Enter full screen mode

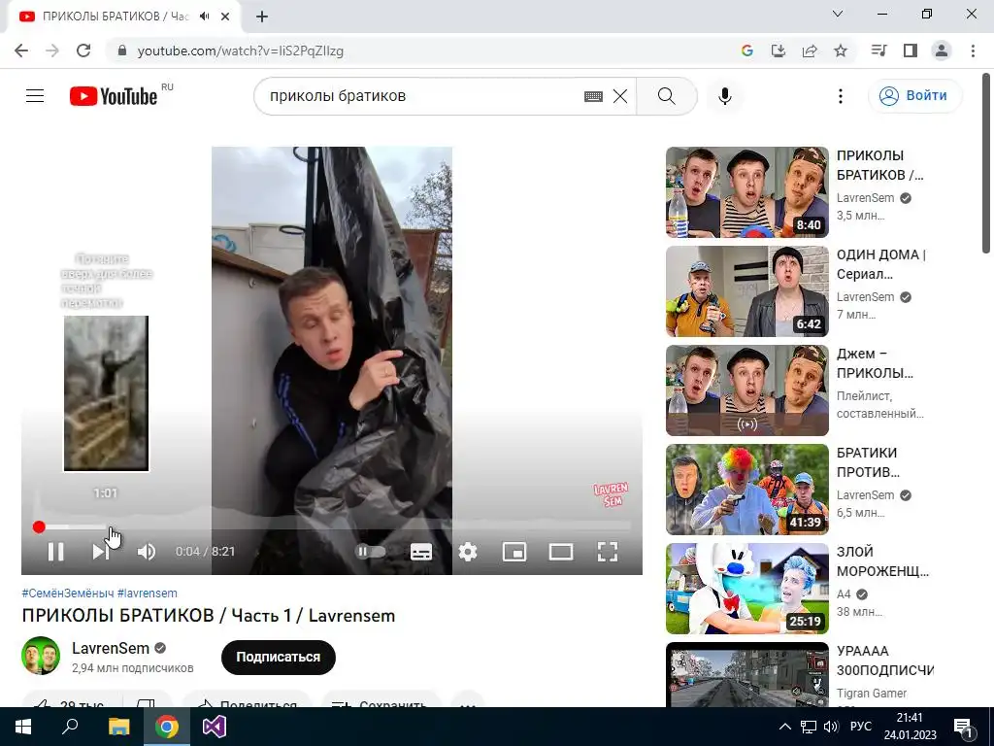coord(608,552)
